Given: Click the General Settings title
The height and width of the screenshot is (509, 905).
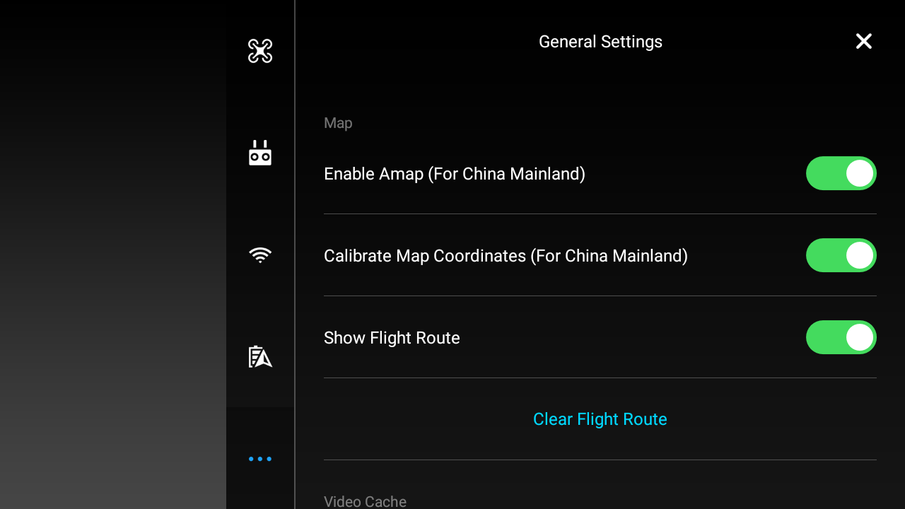Looking at the screenshot, I should point(600,42).
